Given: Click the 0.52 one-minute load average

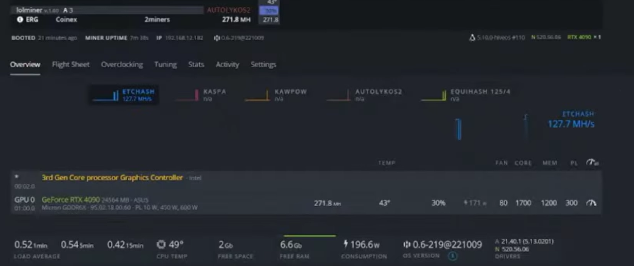Looking at the screenshot, I should coord(32,244).
